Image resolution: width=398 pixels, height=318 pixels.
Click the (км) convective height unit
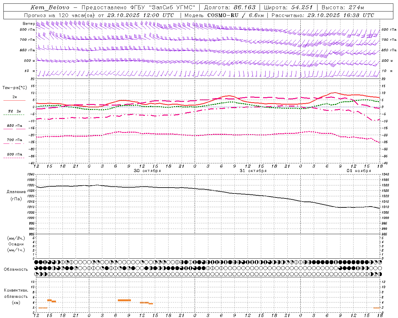(16, 302)
